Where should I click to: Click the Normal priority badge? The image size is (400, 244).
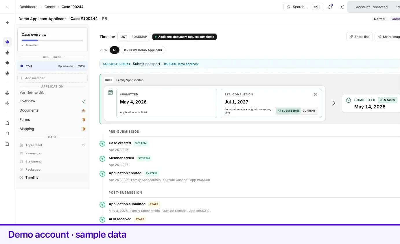[x=379, y=19]
